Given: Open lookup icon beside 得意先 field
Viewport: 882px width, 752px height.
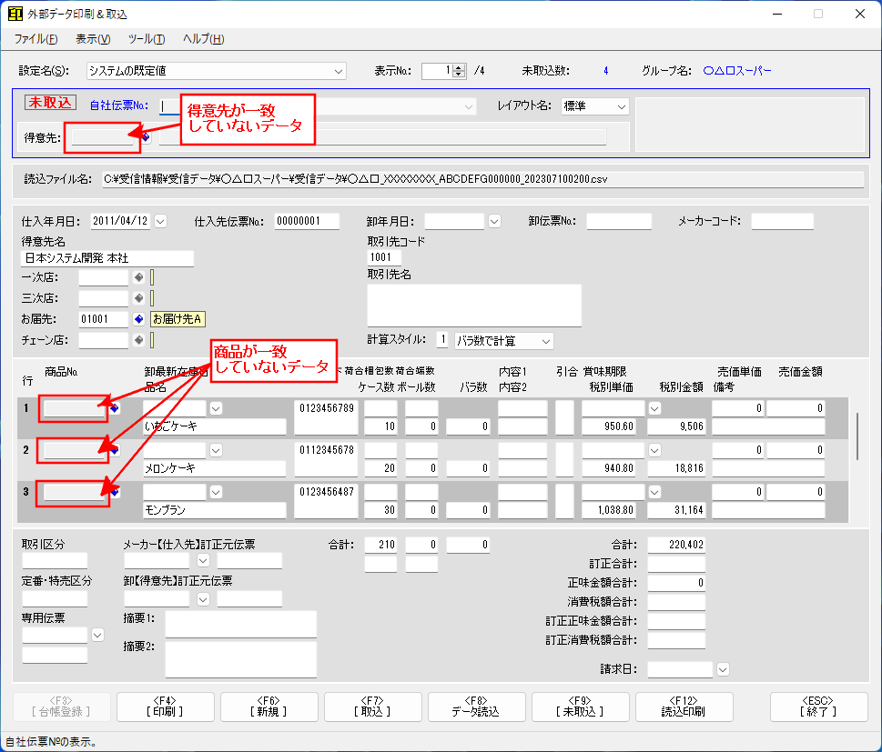Looking at the screenshot, I should (146, 137).
